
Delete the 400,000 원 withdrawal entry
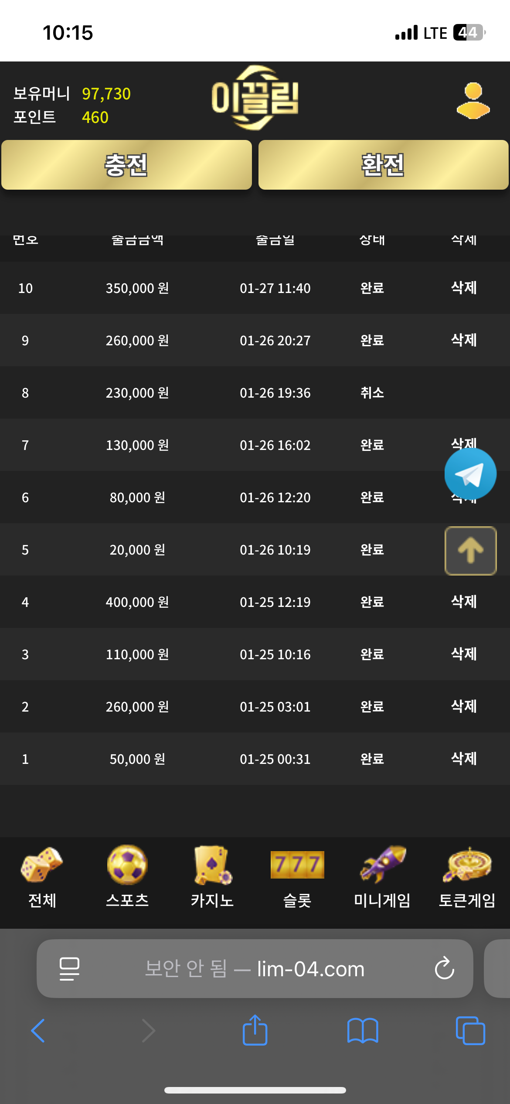(464, 602)
